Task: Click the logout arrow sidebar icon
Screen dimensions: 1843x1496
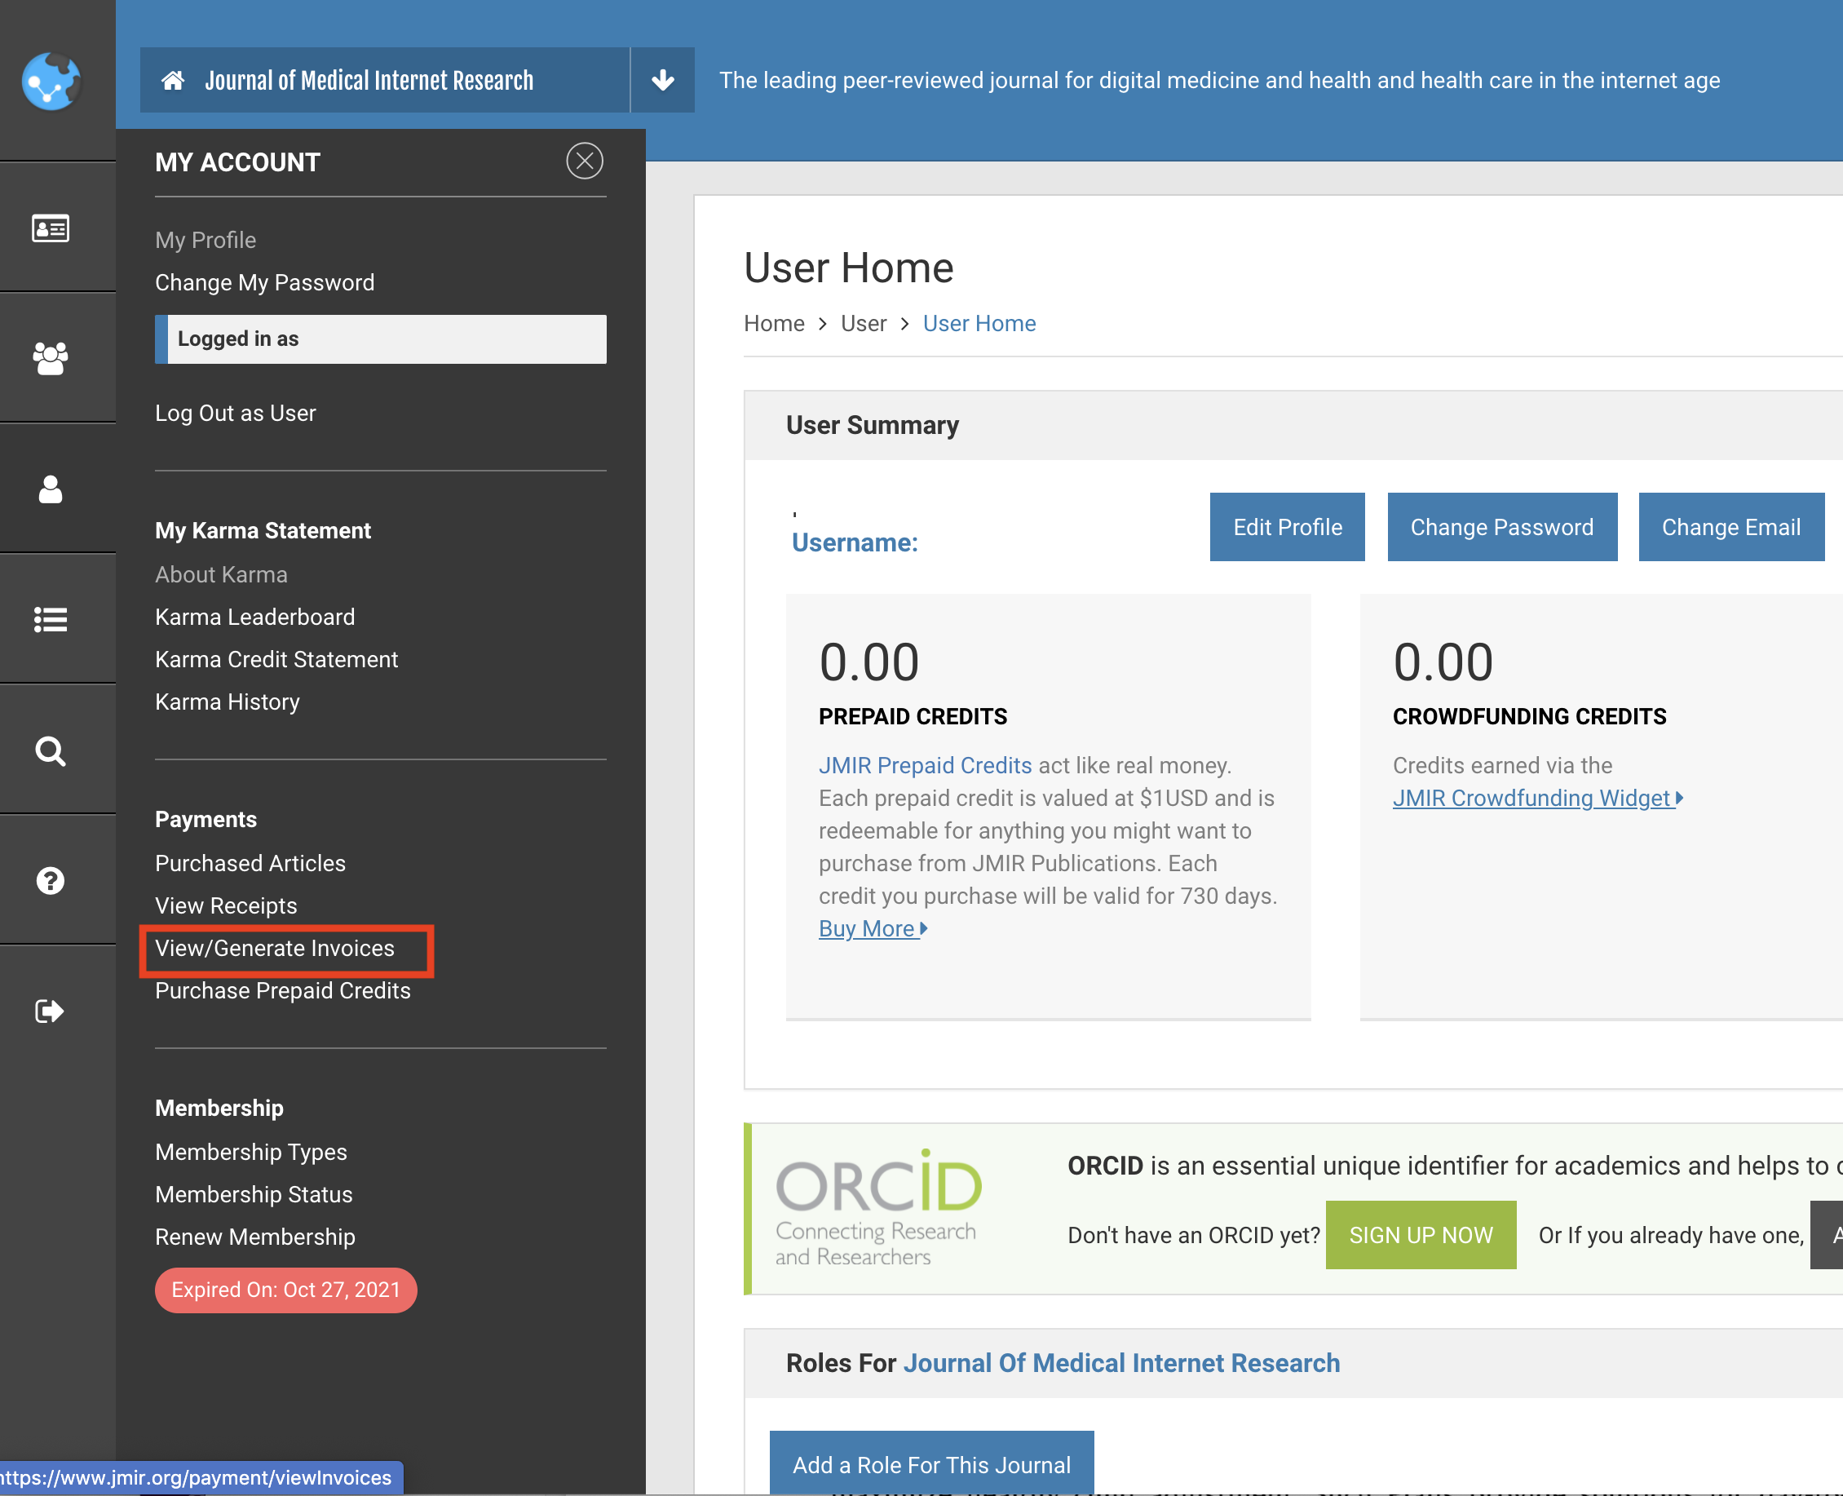Action: 49,1011
